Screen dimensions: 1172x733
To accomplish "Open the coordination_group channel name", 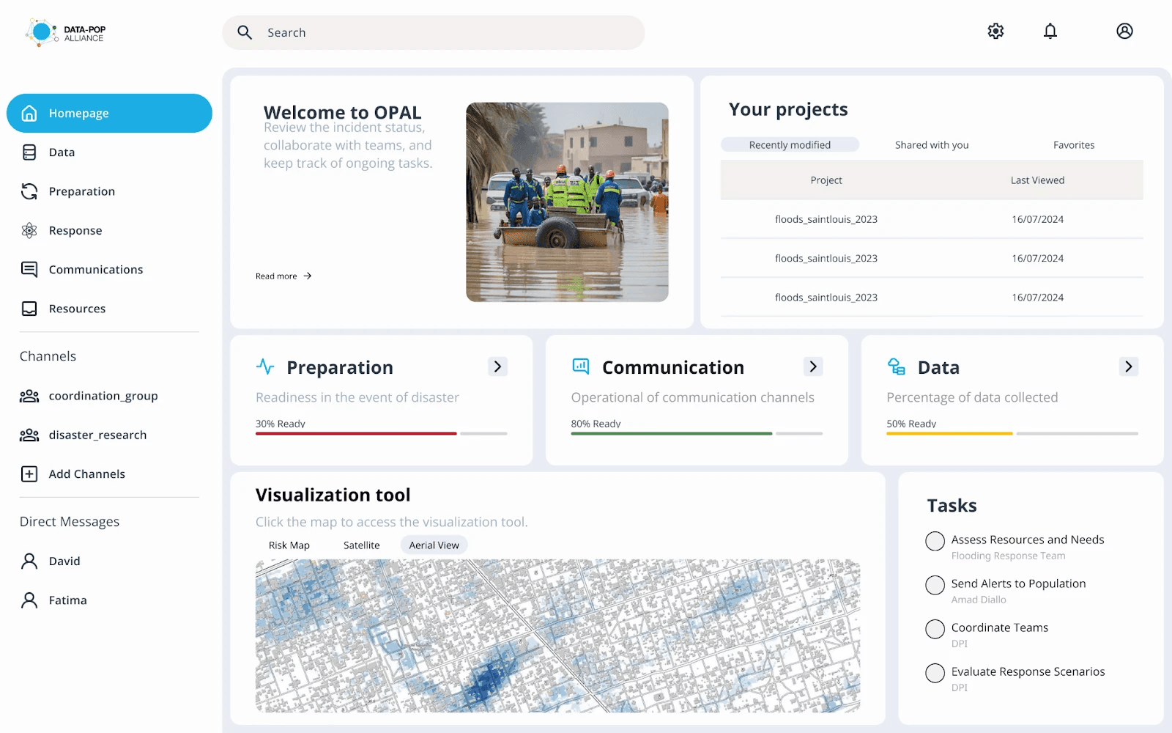I will [x=103, y=396].
